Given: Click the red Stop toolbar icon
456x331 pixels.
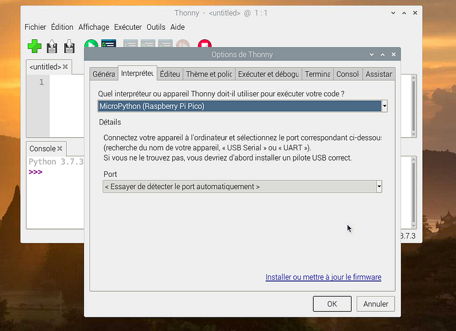Looking at the screenshot, I should pyautogui.click(x=205, y=44).
